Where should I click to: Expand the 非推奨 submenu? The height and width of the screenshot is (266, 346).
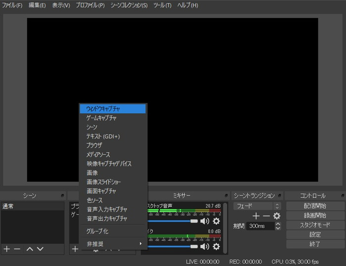coord(113,244)
